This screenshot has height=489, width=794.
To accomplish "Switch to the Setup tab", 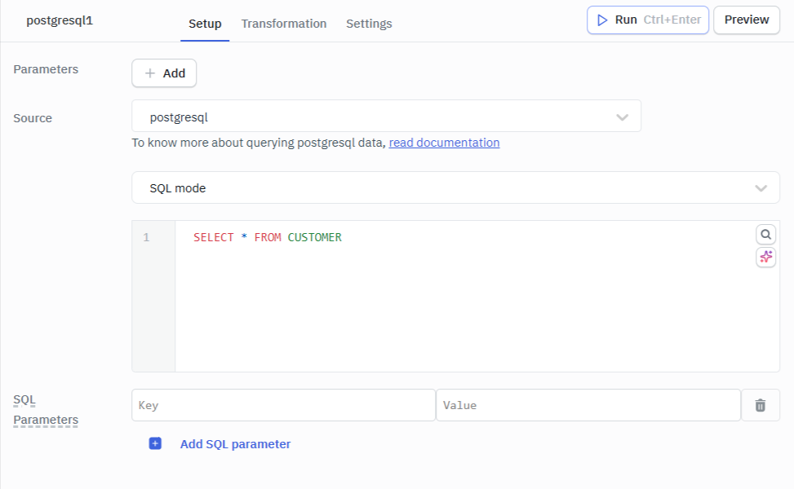I will point(205,24).
